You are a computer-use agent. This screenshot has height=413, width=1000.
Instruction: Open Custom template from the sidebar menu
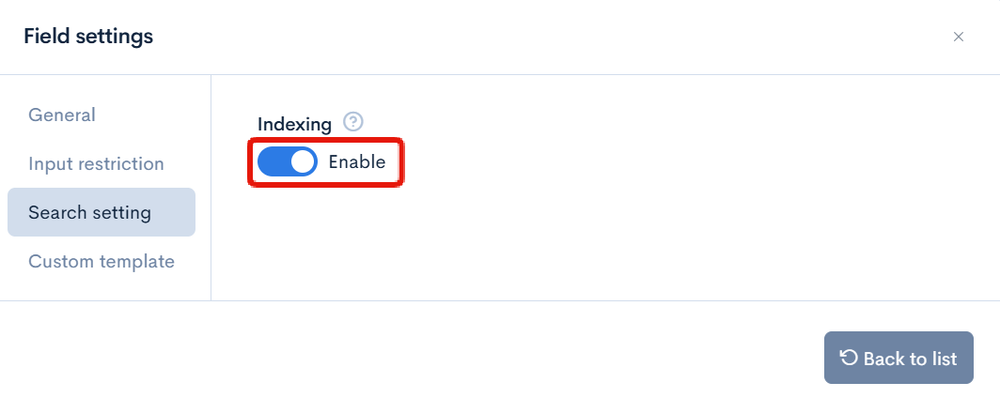click(x=102, y=261)
